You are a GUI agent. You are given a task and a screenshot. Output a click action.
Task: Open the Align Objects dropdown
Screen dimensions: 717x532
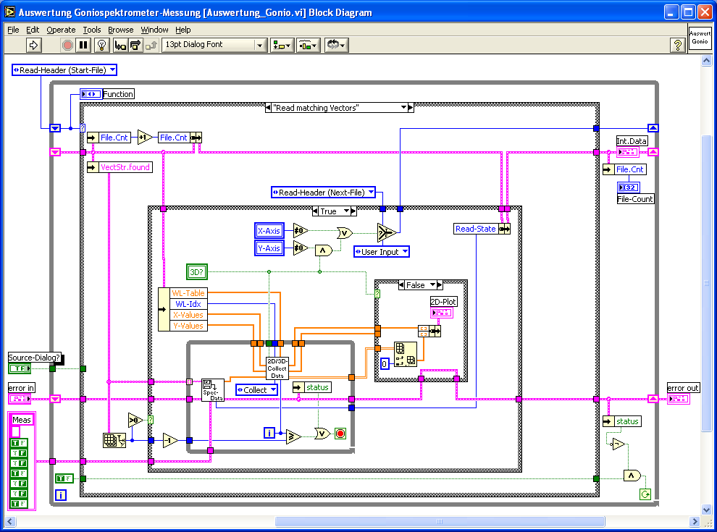(x=281, y=45)
